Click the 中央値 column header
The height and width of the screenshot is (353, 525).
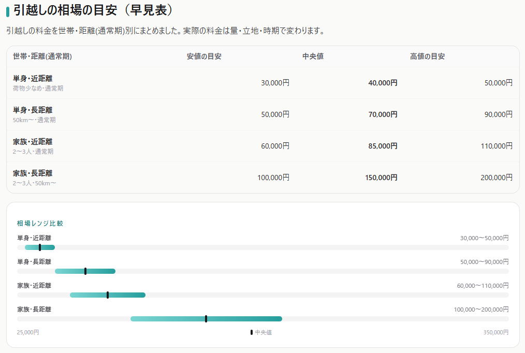click(x=313, y=56)
